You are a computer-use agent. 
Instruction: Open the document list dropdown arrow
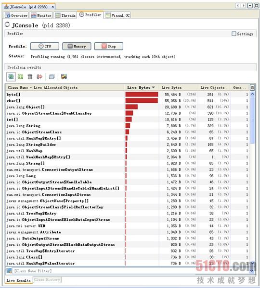click(250, 5)
